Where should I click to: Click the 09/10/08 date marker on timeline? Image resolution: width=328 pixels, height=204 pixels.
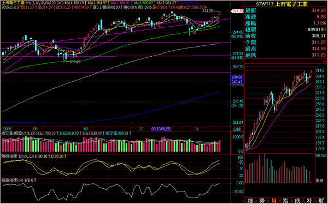161,129
